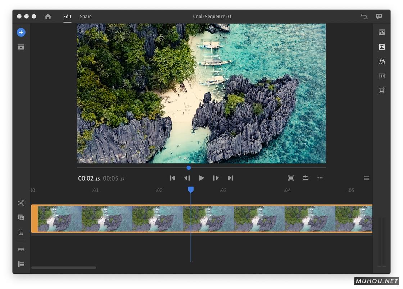The height and width of the screenshot is (289, 403).
Task: Step back one frame
Action: click(187, 178)
